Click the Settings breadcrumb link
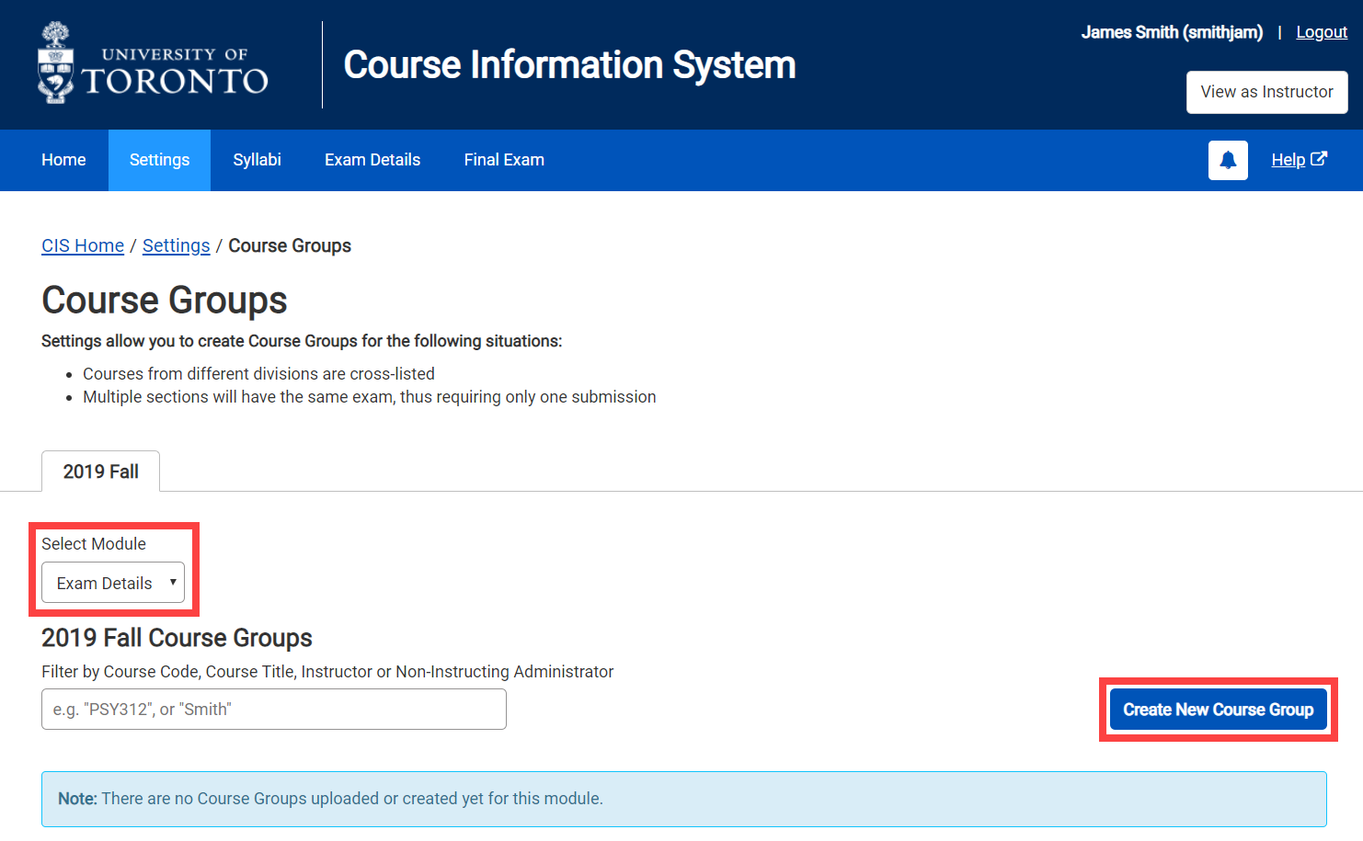 [x=176, y=245]
